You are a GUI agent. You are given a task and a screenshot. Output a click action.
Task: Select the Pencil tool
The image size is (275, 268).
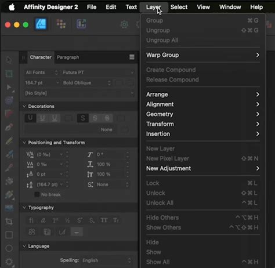coord(9,140)
